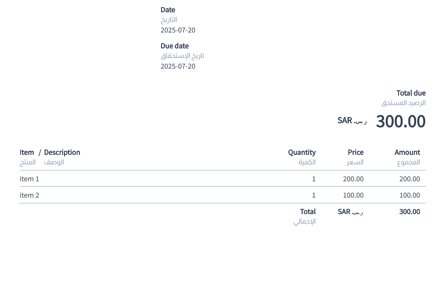Click the Description column header
The height and width of the screenshot is (298, 445).
pos(62,152)
